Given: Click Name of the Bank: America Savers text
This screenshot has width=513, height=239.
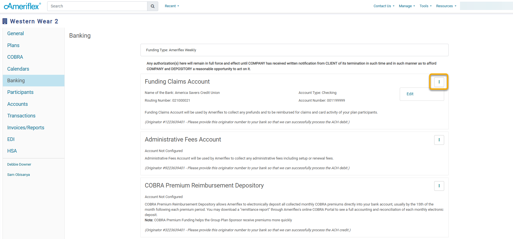Looking at the screenshot, I should tap(182, 93).
